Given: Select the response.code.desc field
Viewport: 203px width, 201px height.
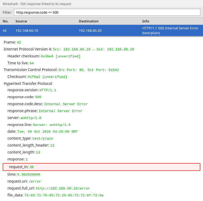Looking at the screenshot, I should coord(48,104).
